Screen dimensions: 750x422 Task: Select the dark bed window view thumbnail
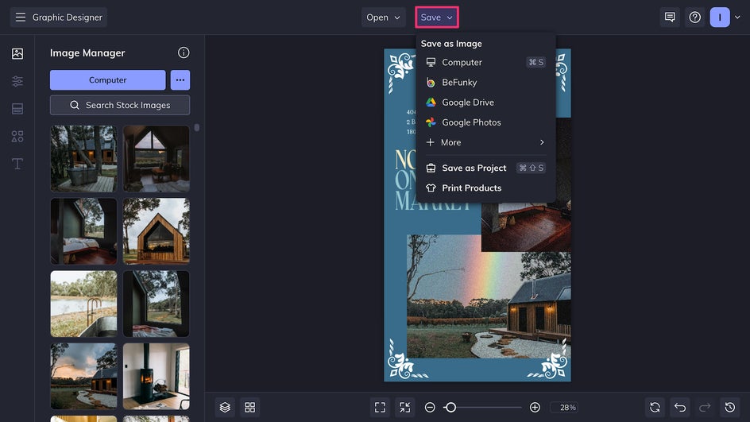[x=157, y=304]
